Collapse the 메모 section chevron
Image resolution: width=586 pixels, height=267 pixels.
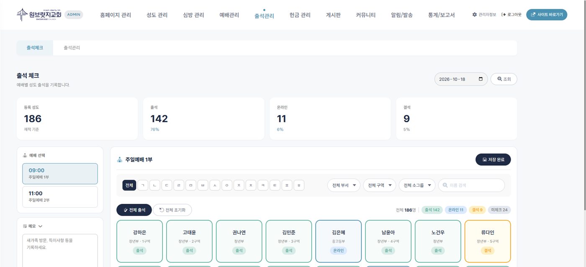[40, 226]
